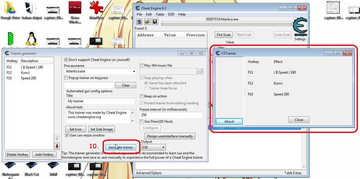Enable Play XM music file checkbox
The height and width of the screenshot is (179, 360).
pos(141,66)
